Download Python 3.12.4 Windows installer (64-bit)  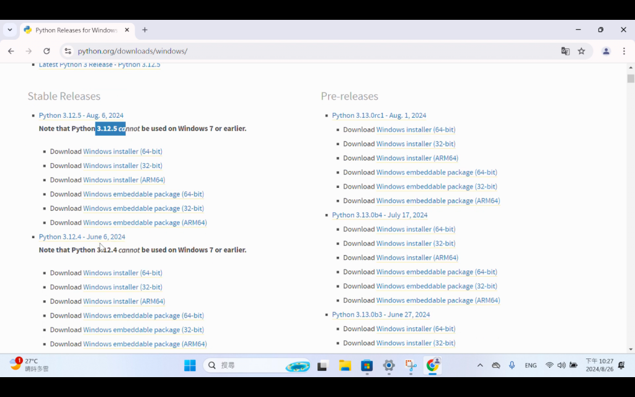[123, 273]
